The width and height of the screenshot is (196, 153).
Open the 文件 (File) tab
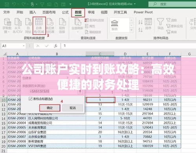(6, 12)
